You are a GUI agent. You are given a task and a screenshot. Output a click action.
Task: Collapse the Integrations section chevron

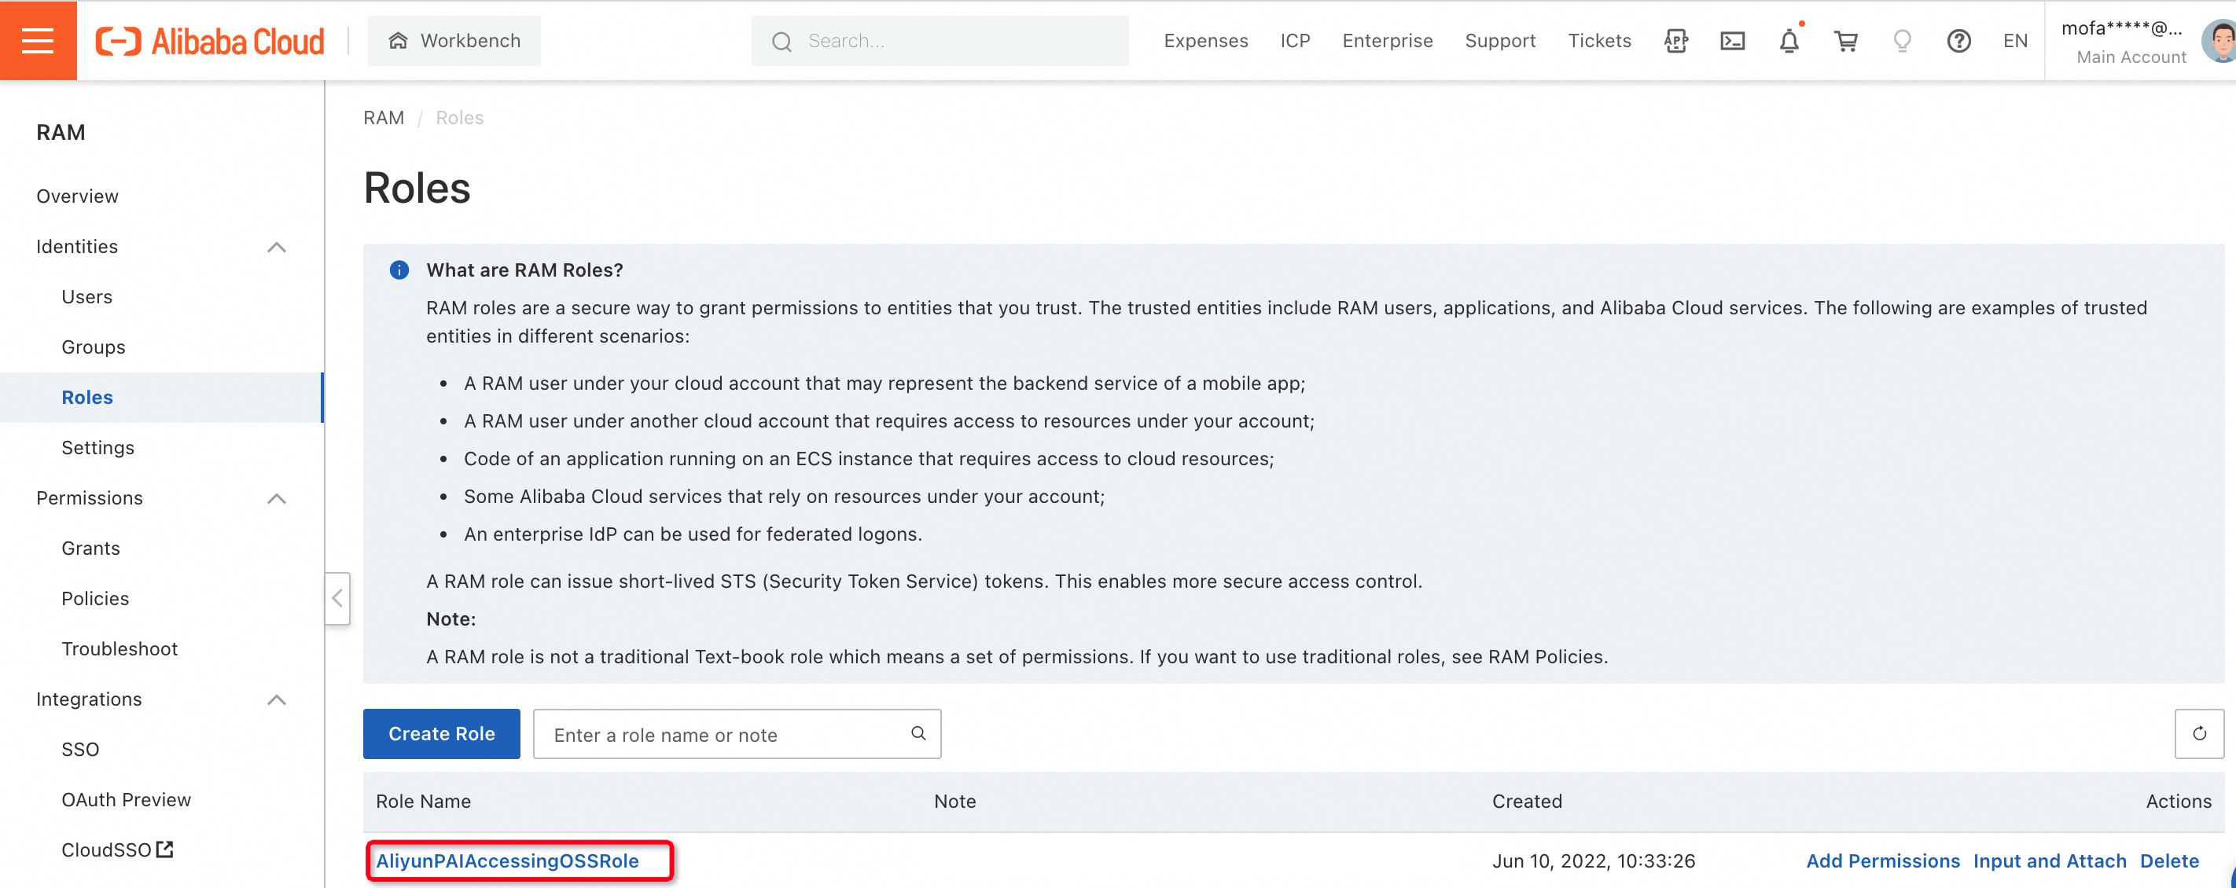coord(276,700)
